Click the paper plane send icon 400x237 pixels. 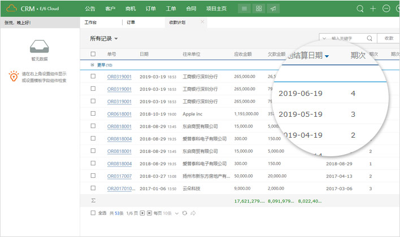[x=273, y=8]
